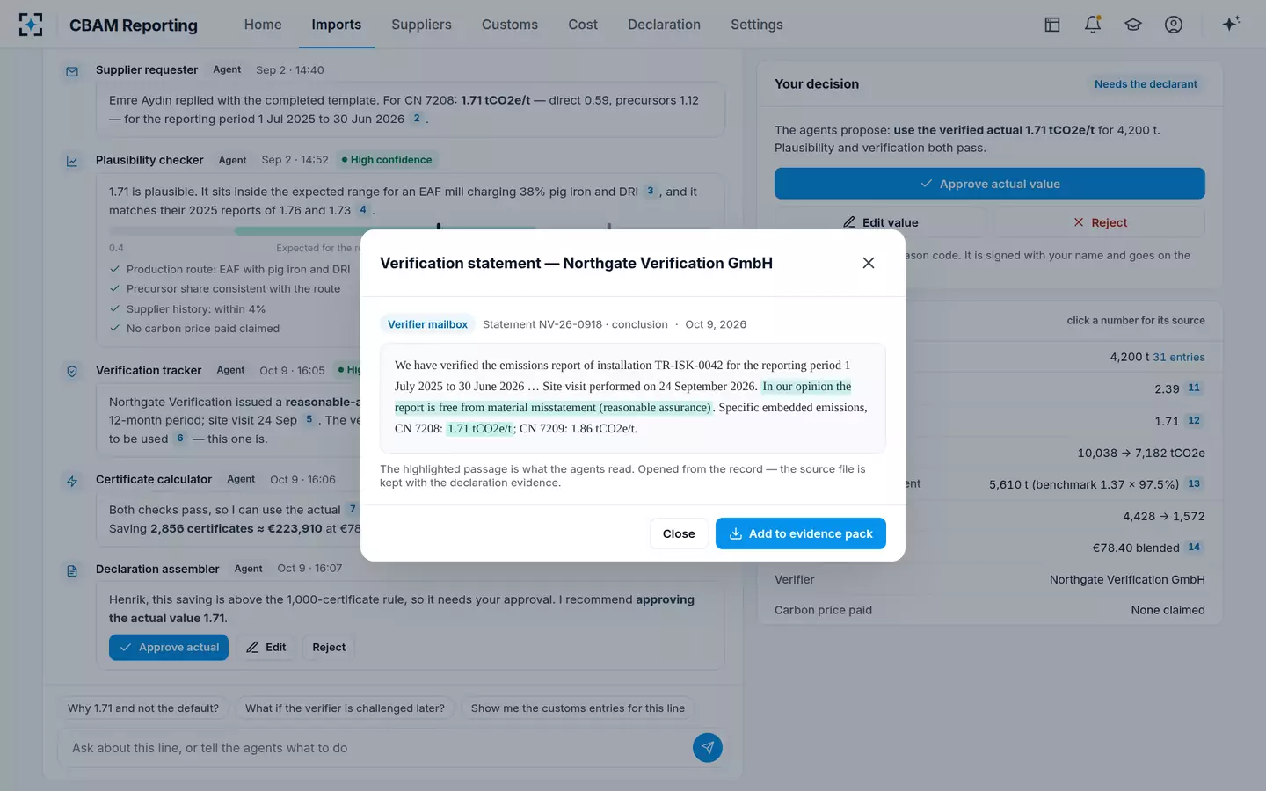Click the Approve actual value button
The image size is (1266, 791).
pyautogui.click(x=990, y=184)
